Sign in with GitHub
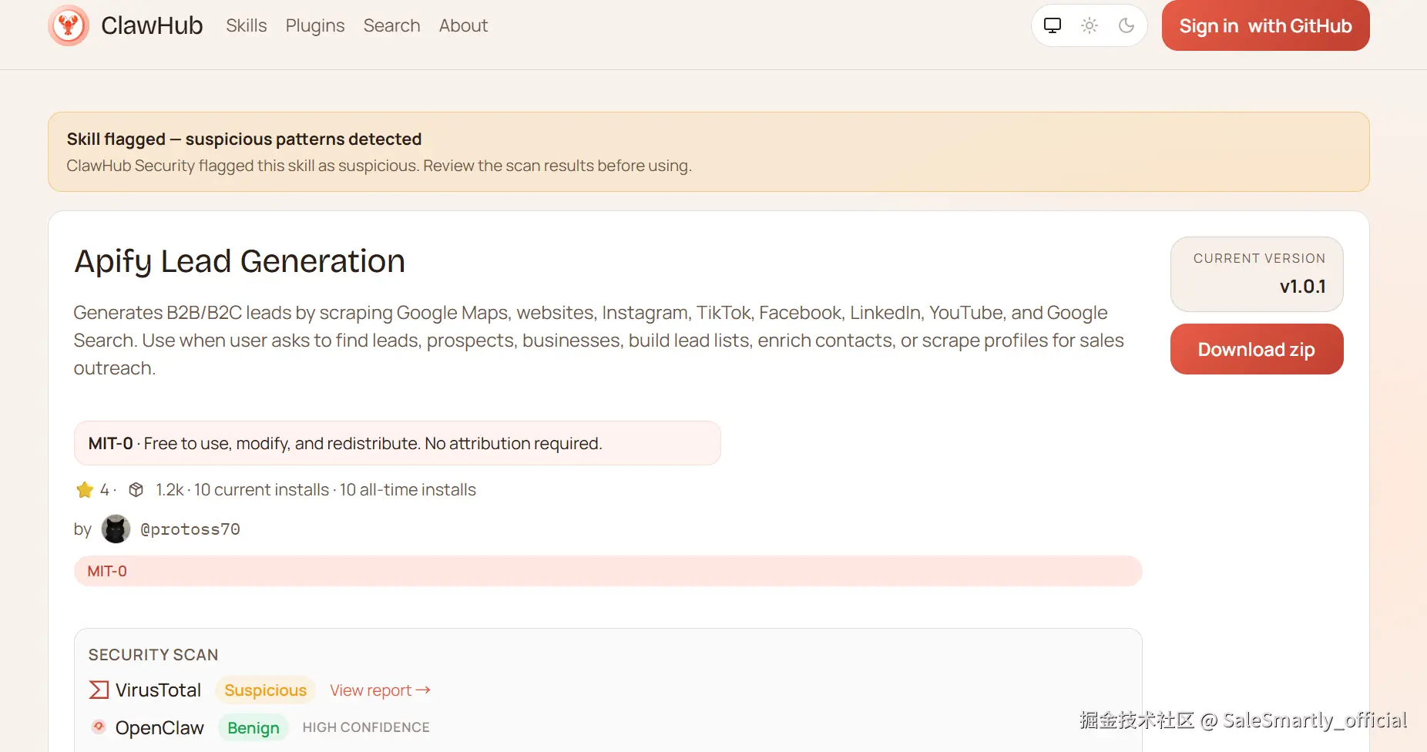Viewport: 1427px width, 752px height. click(x=1265, y=25)
